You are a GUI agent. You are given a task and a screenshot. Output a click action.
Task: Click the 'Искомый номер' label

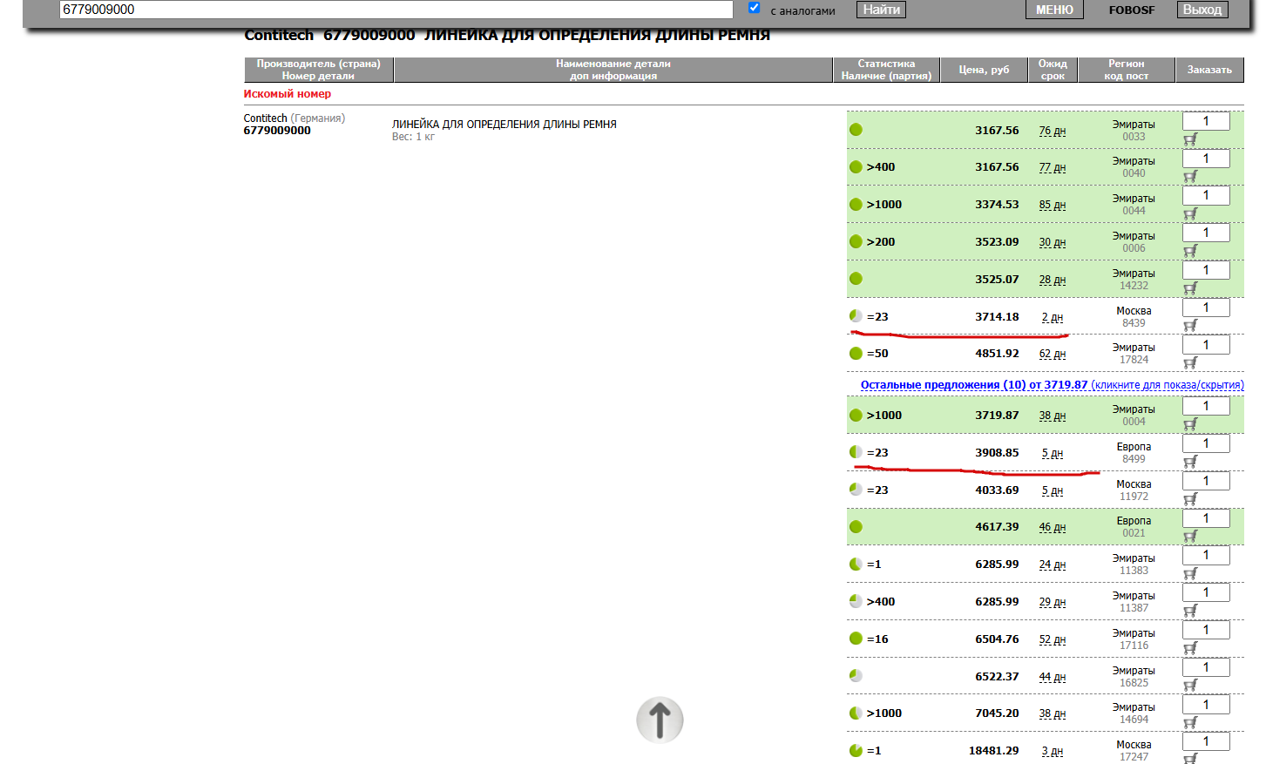[288, 94]
